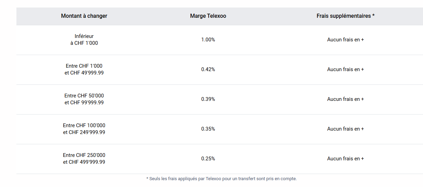Click 'Aucun frais en +' in the 0.39% row

point(345,99)
